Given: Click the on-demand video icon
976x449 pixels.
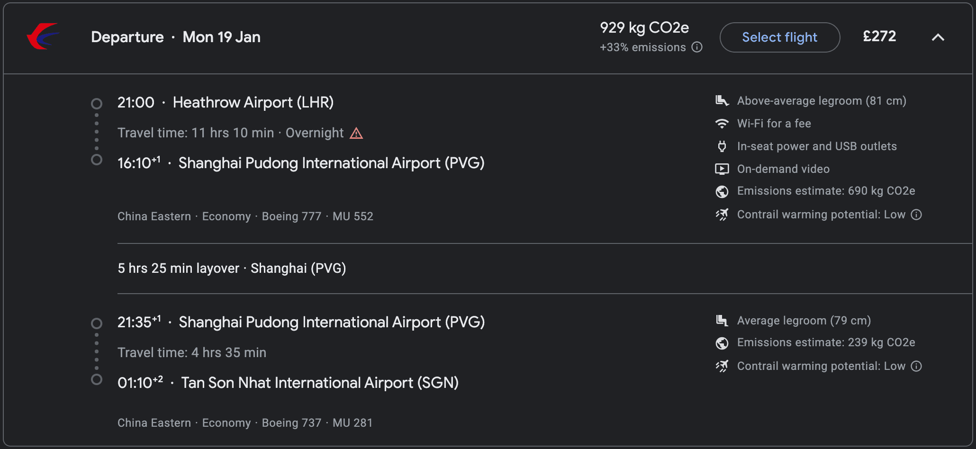Looking at the screenshot, I should tap(722, 169).
